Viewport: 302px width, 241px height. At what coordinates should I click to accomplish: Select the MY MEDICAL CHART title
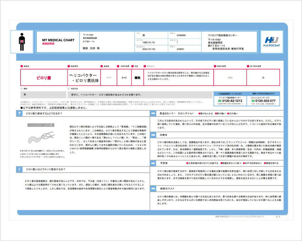[x=58, y=40]
